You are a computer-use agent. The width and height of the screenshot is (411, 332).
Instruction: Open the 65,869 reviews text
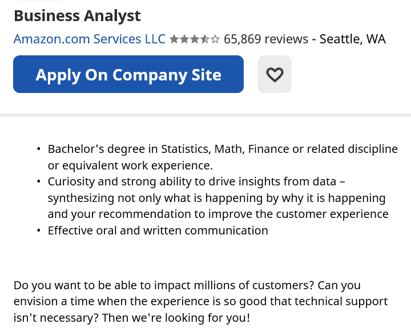266,39
